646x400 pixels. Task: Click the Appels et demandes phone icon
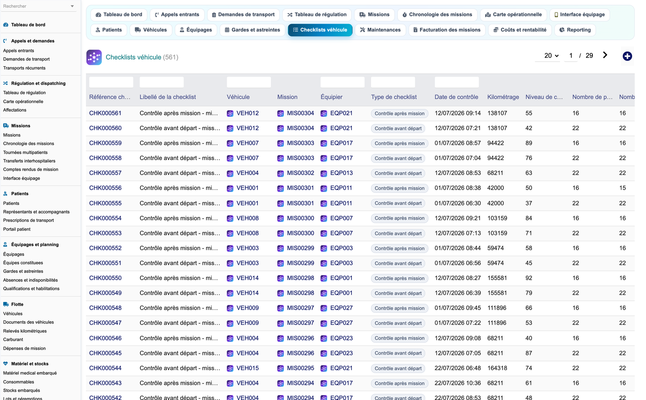[x=6, y=41]
